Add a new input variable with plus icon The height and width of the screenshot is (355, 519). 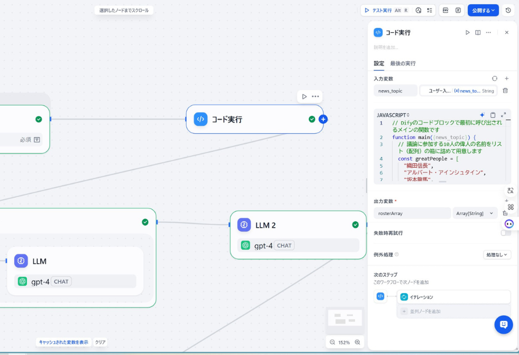pos(506,78)
